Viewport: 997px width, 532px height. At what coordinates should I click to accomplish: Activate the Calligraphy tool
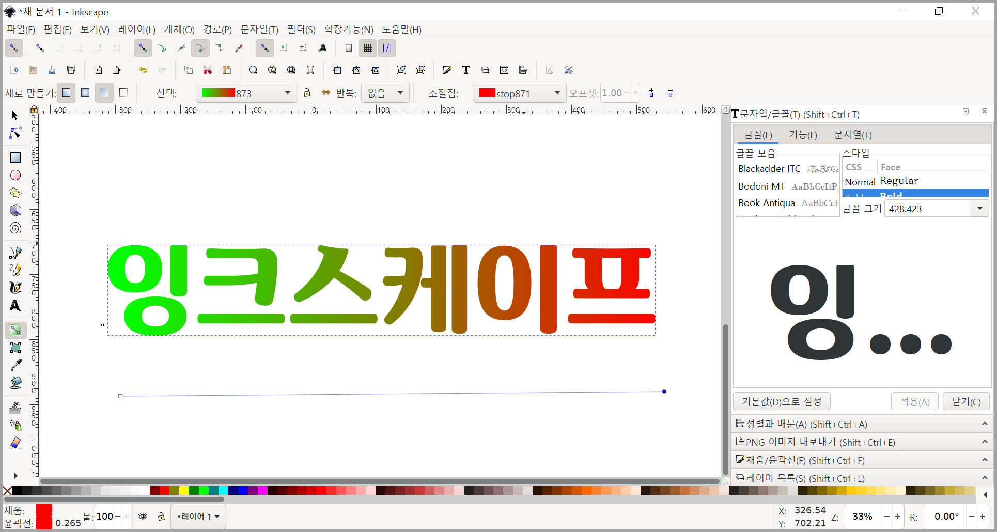15,288
